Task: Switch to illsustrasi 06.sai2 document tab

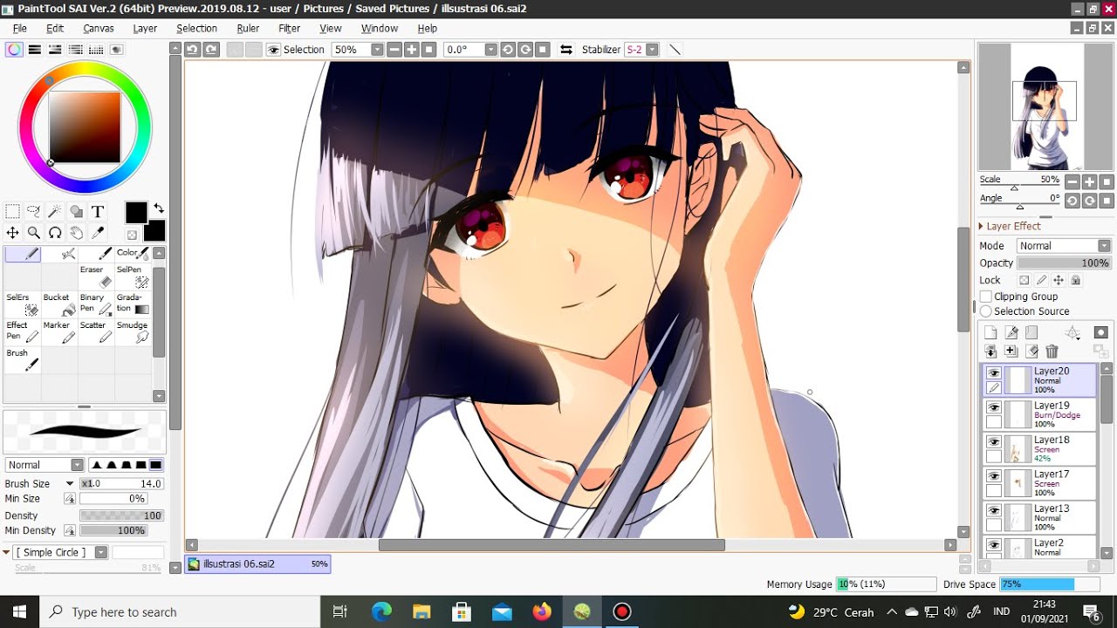Action: coord(258,564)
